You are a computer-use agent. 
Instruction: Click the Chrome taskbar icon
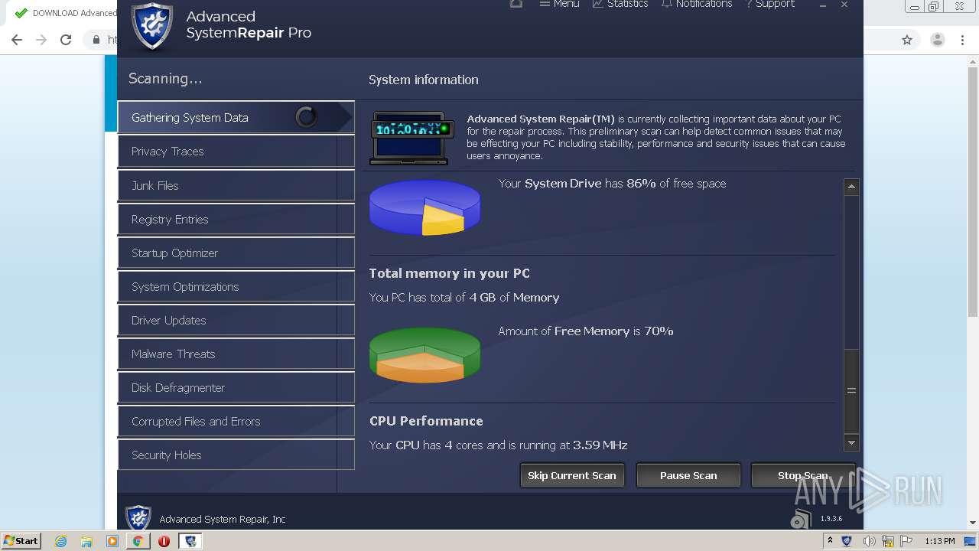pyautogui.click(x=138, y=541)
